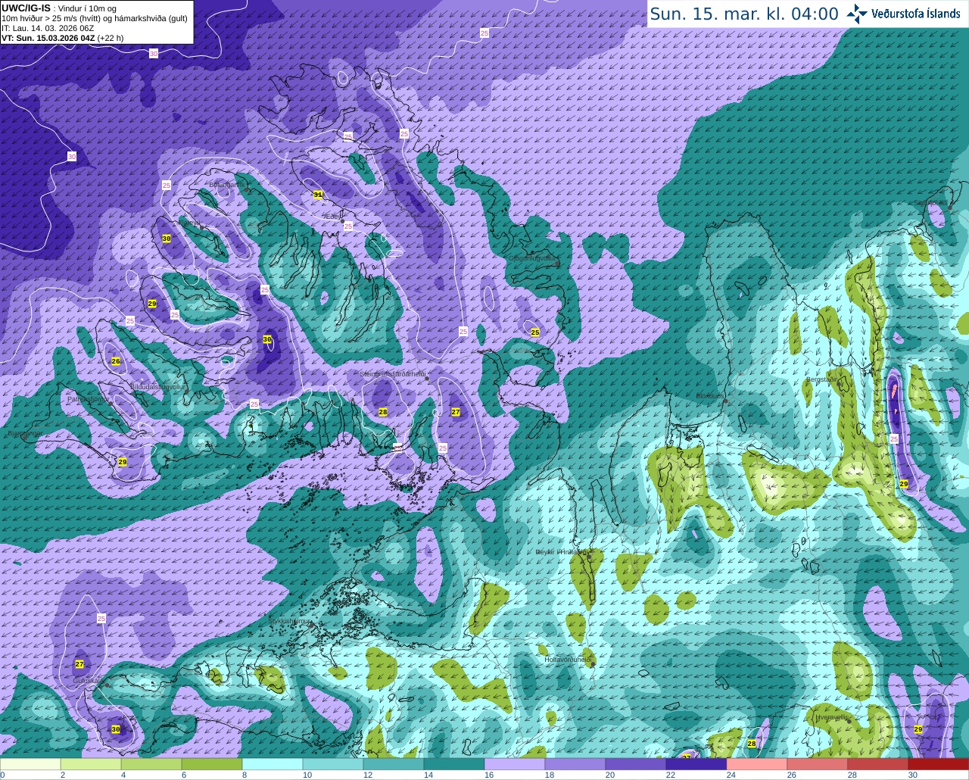
Task: Click the 'UWC/IG-IS : Vindur í 10m og' title line
Action: pos(59,8)
